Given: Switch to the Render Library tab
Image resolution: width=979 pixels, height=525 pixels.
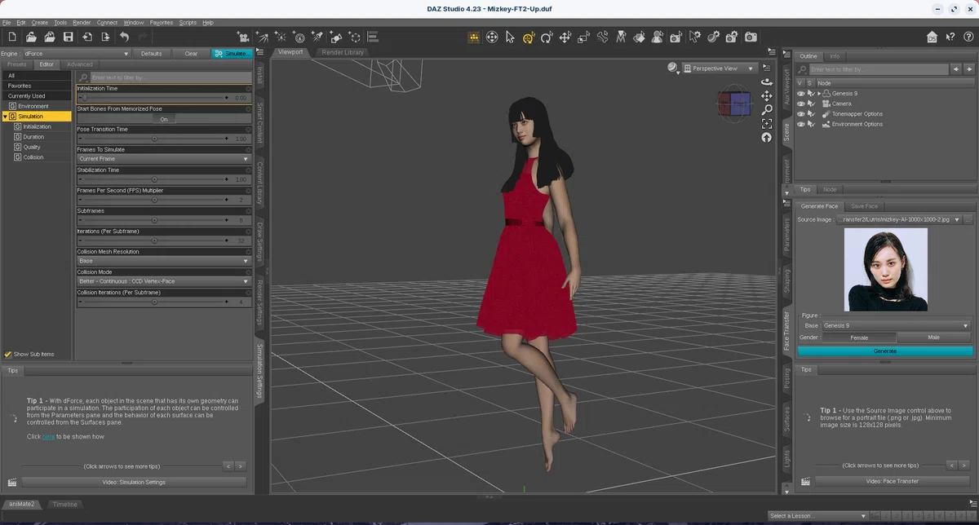Looking at the screenshot, I should point(343,52).
